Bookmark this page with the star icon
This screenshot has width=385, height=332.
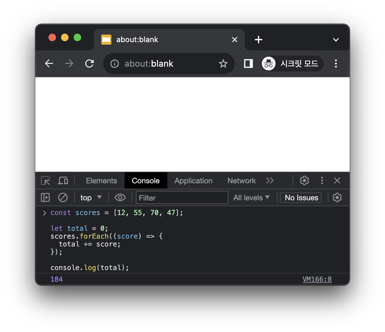(x=223, y=64)
